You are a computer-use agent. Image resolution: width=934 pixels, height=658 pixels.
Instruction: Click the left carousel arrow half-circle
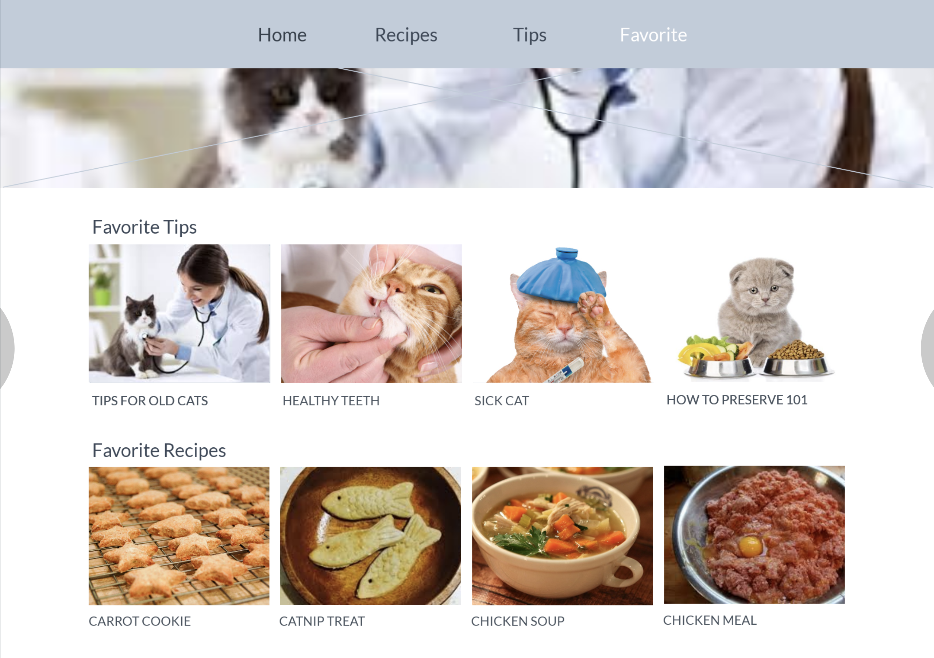click(7, 348)
